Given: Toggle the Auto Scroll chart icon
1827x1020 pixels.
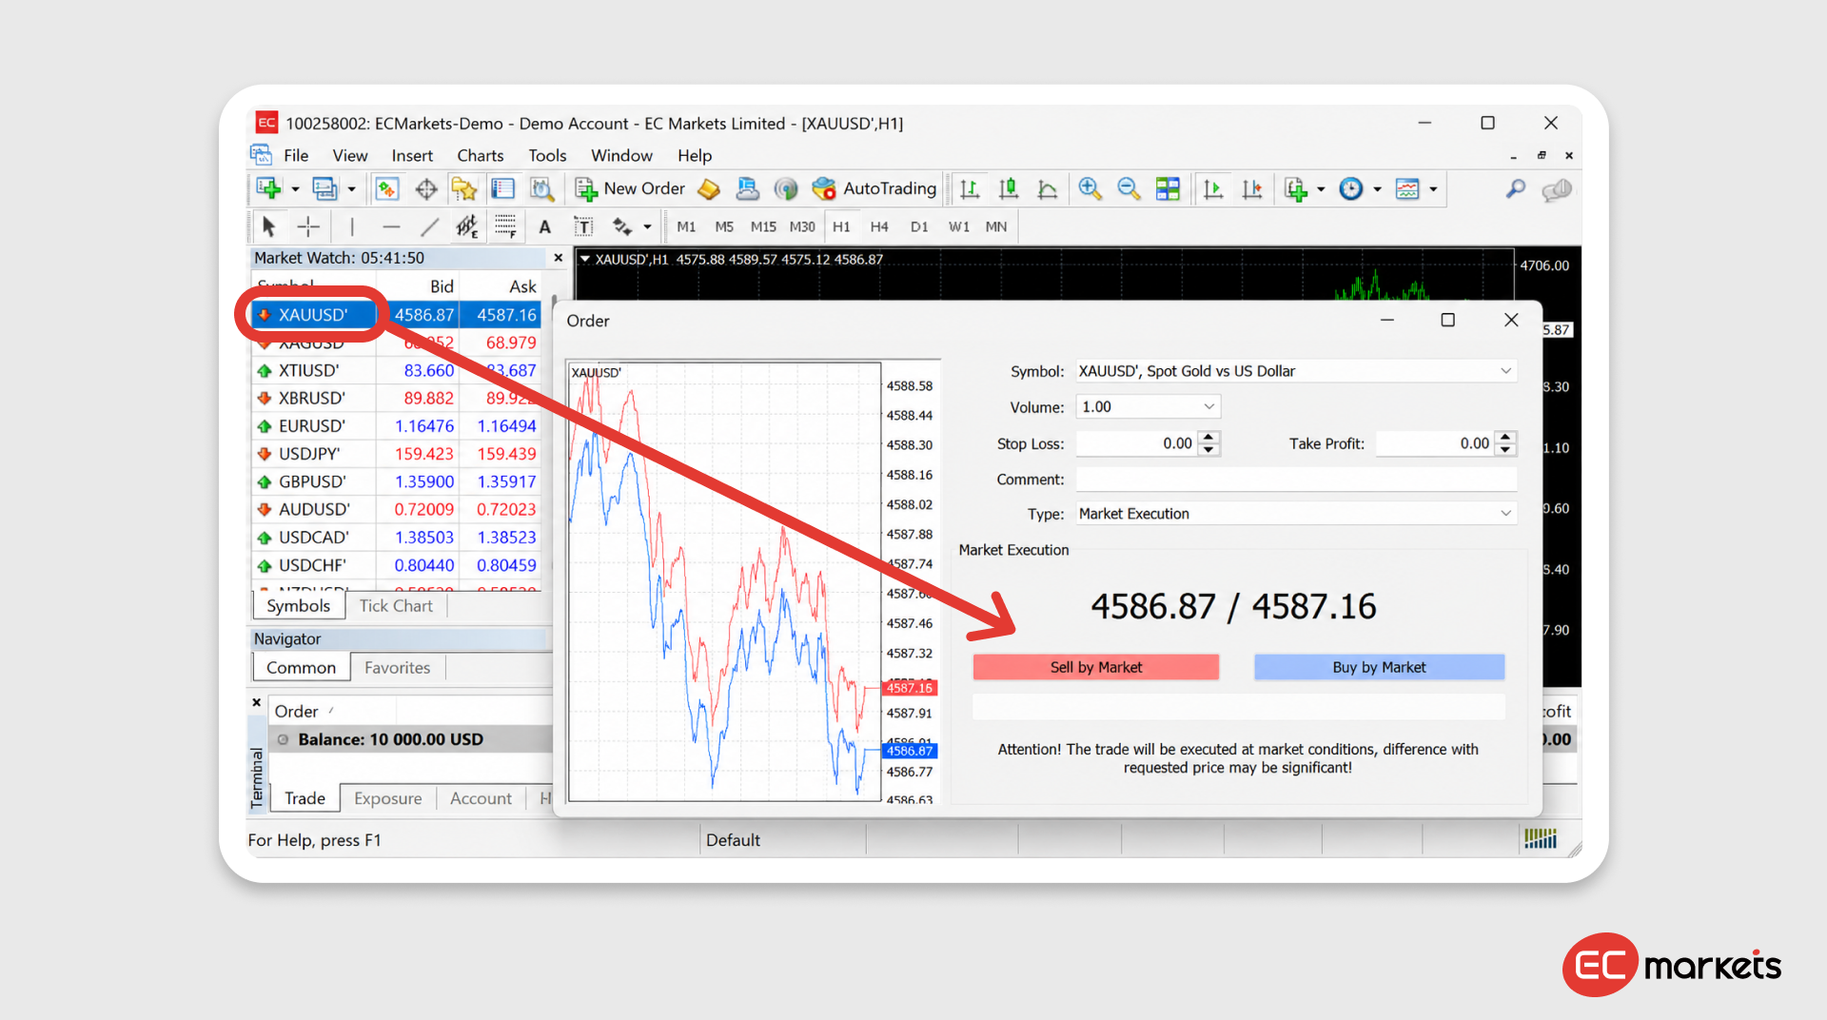Looking at the screenshot, I should pos(1212,188).
